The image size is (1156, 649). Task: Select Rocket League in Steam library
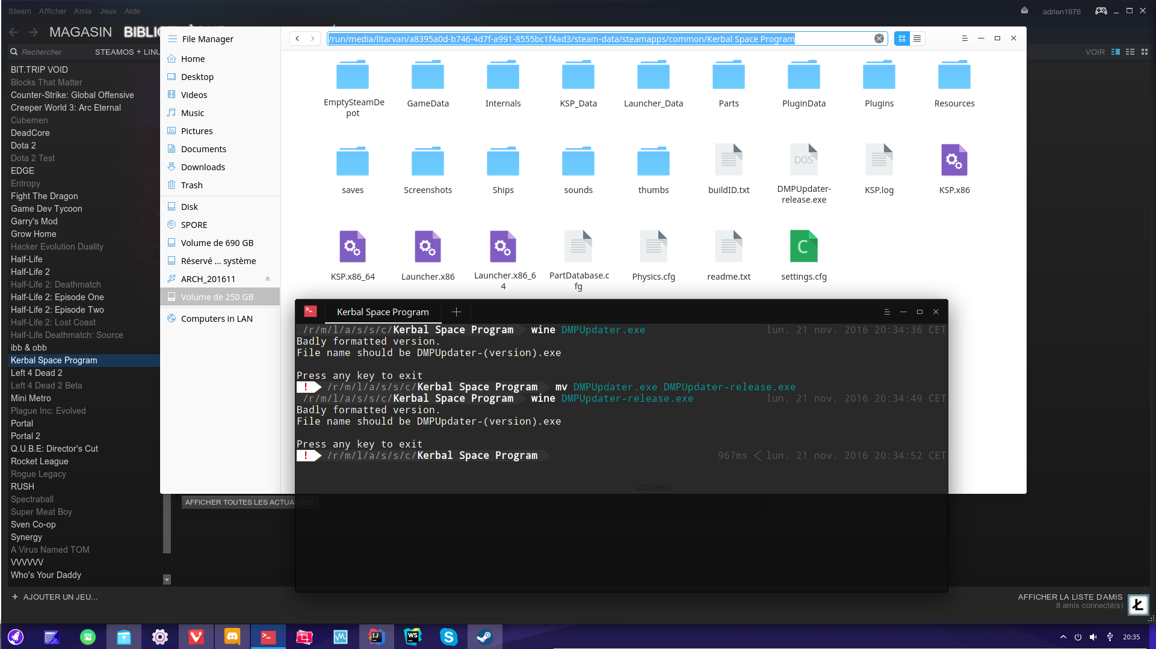[40, 461]
